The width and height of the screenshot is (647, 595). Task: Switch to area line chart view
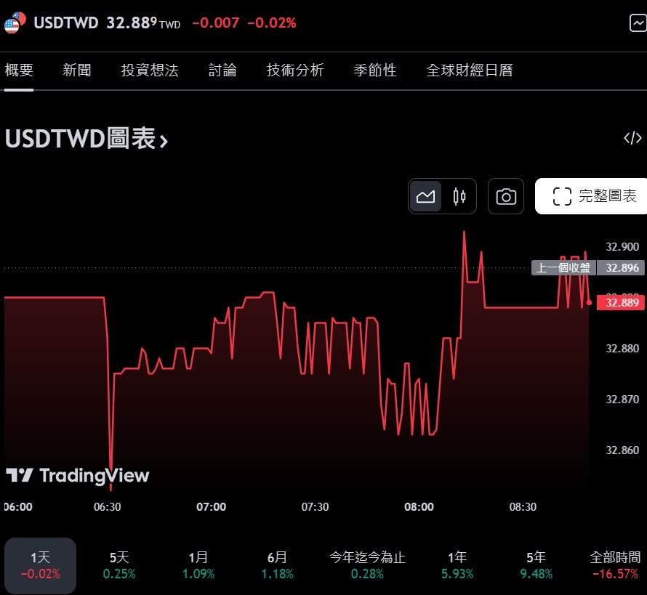pyautogui.click(x=425, y=196)
